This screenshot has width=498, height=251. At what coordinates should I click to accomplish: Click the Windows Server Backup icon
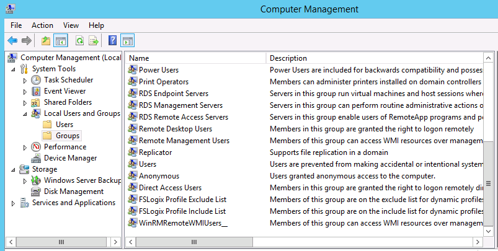36,180
